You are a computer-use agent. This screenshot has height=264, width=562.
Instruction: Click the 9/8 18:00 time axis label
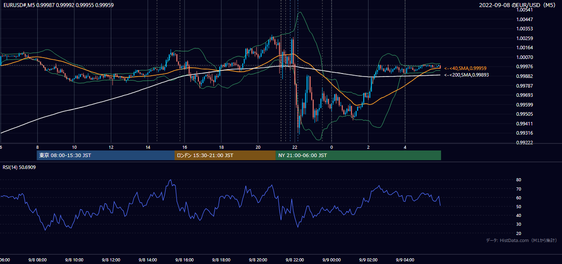[x=221, y=260]
